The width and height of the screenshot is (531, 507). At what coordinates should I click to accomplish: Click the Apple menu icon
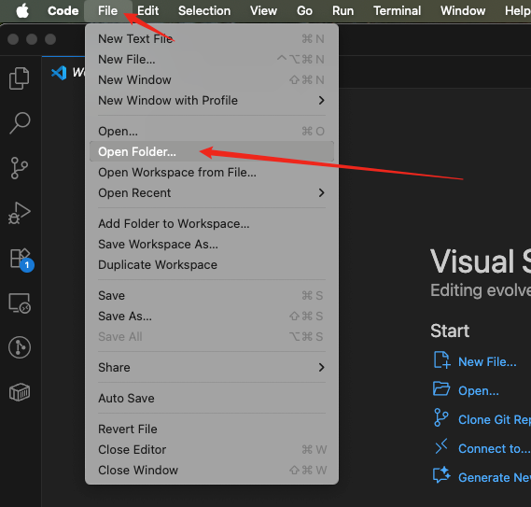pyautogui.click(x=22, y=10)
